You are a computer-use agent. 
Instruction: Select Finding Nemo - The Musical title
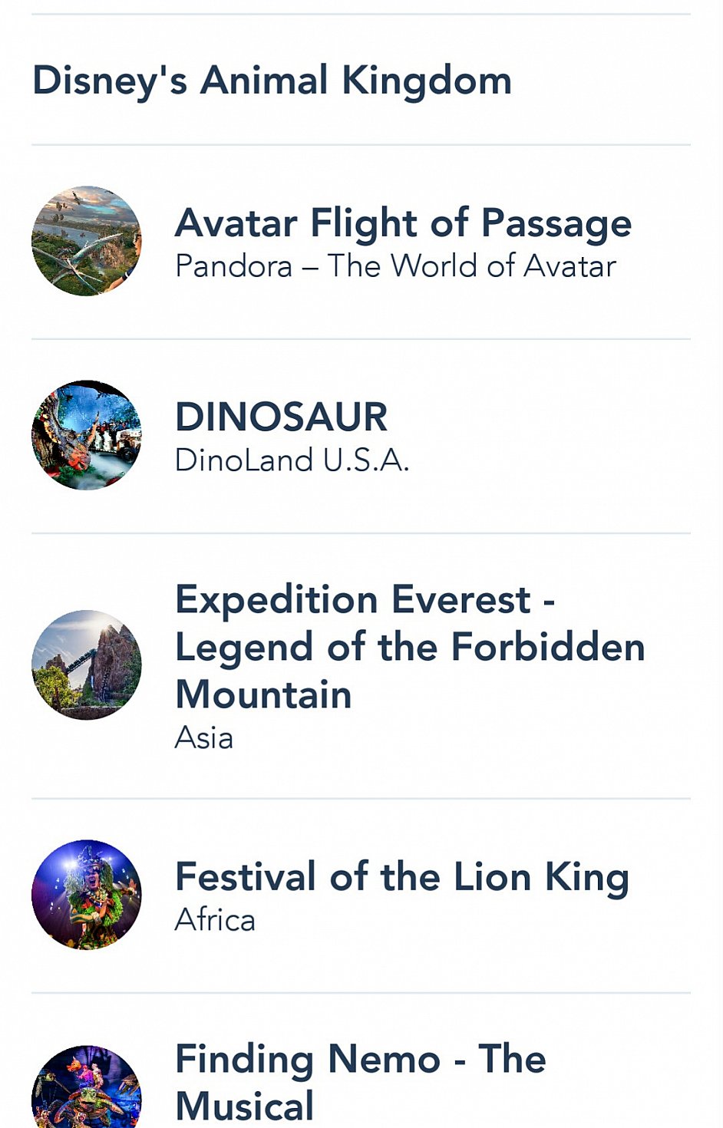[x=361, y=1083]
